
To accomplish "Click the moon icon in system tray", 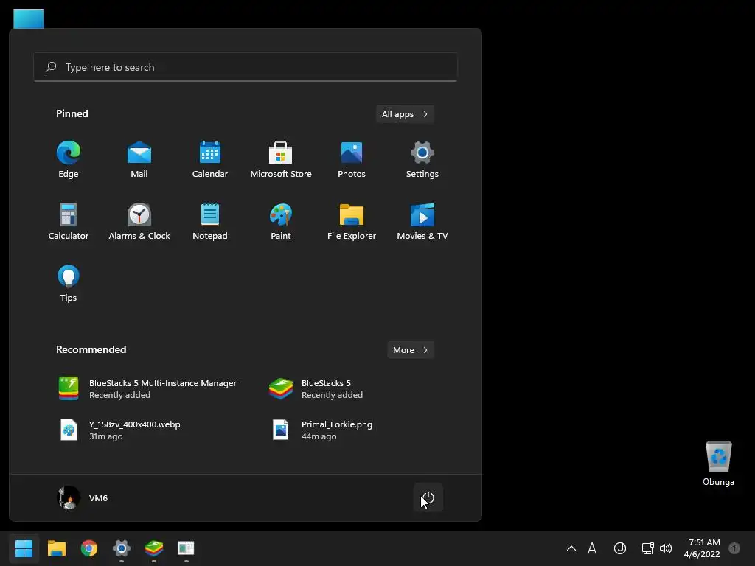I will [619, 548].
